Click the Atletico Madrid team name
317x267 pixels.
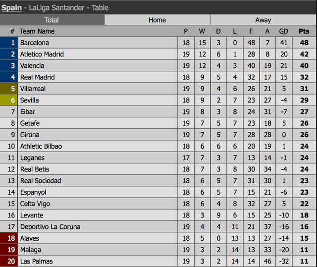point(42,54)
